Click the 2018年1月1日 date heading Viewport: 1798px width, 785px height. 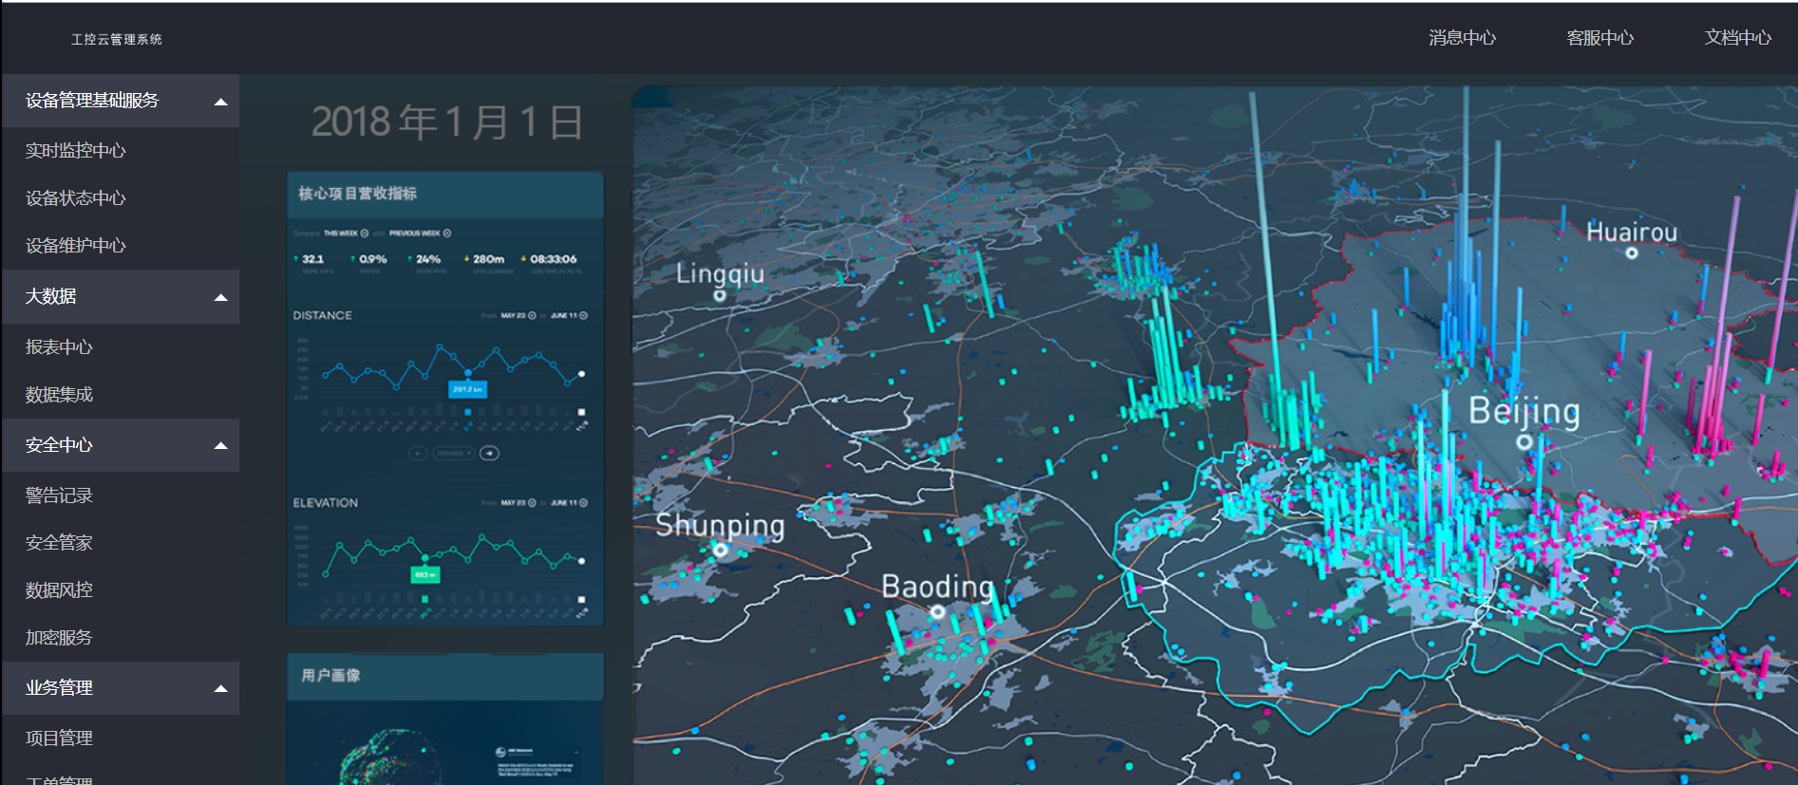click(447, 122)
